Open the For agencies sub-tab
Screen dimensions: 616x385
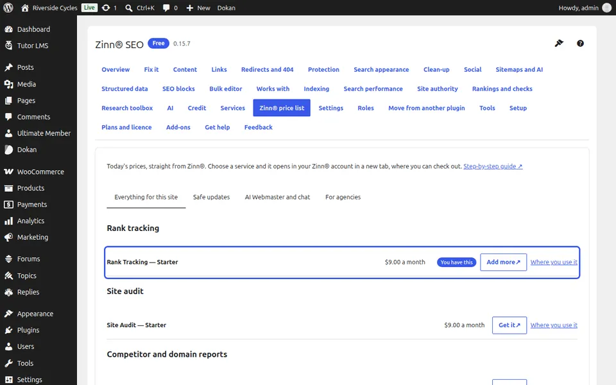click(x=343, y=197)
